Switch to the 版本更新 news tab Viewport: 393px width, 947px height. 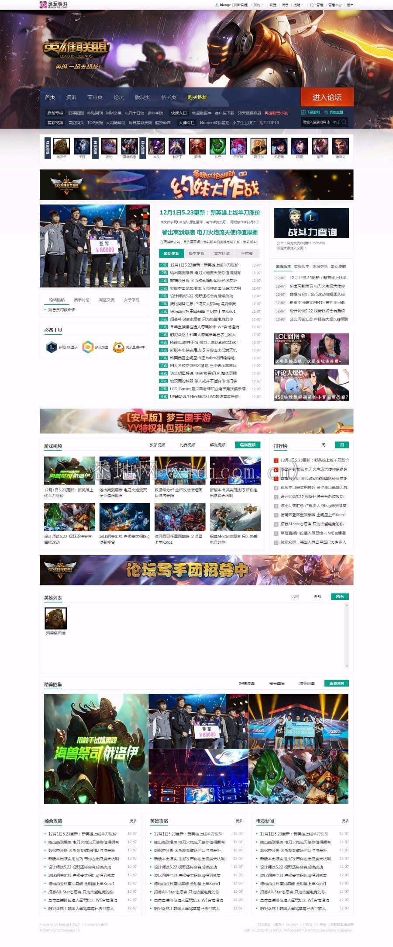(x=196, y=253)
